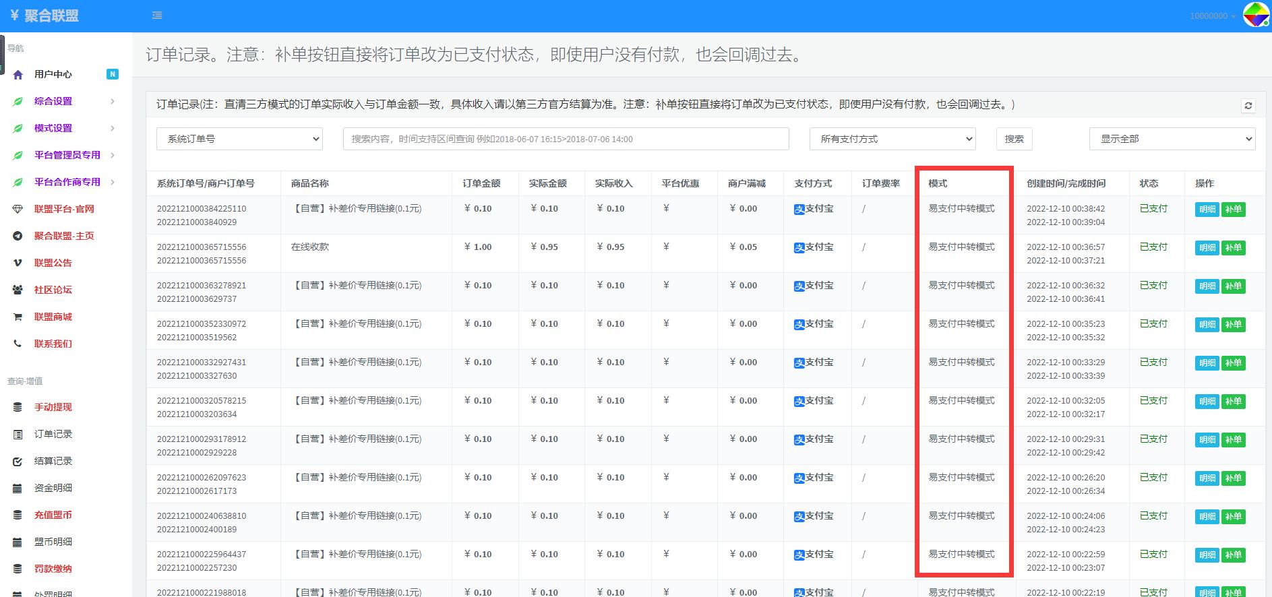Click the leaf icon beside 平台合作商专用

coord(18,183)
